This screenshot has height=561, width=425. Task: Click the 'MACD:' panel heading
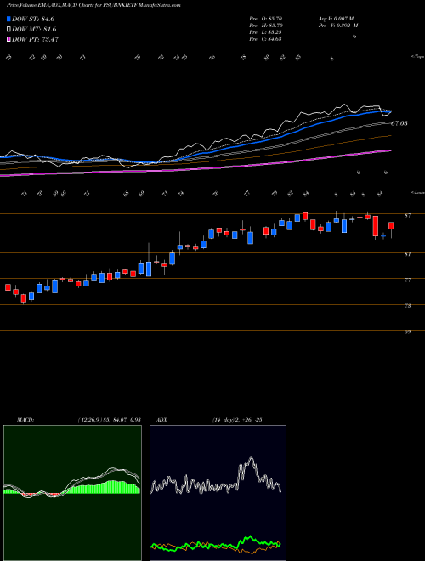click(x=25, y=420)
